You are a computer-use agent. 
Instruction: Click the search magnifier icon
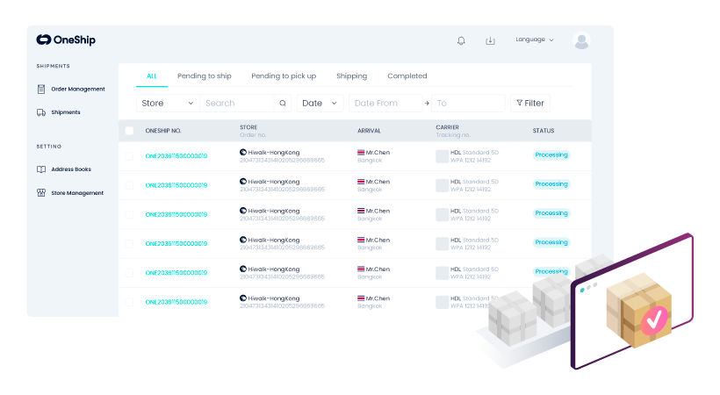coord(283,104)
